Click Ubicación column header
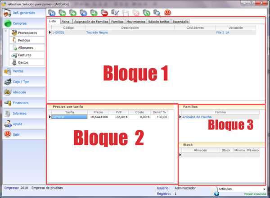Screen dimensions: 270x198 point(235,28)
